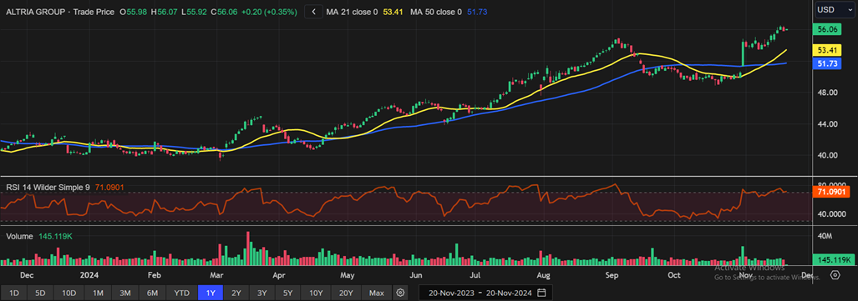The image size is (858, 301).
Task: Click the 40.00 price axis label
Action: (x=827, y=155)
